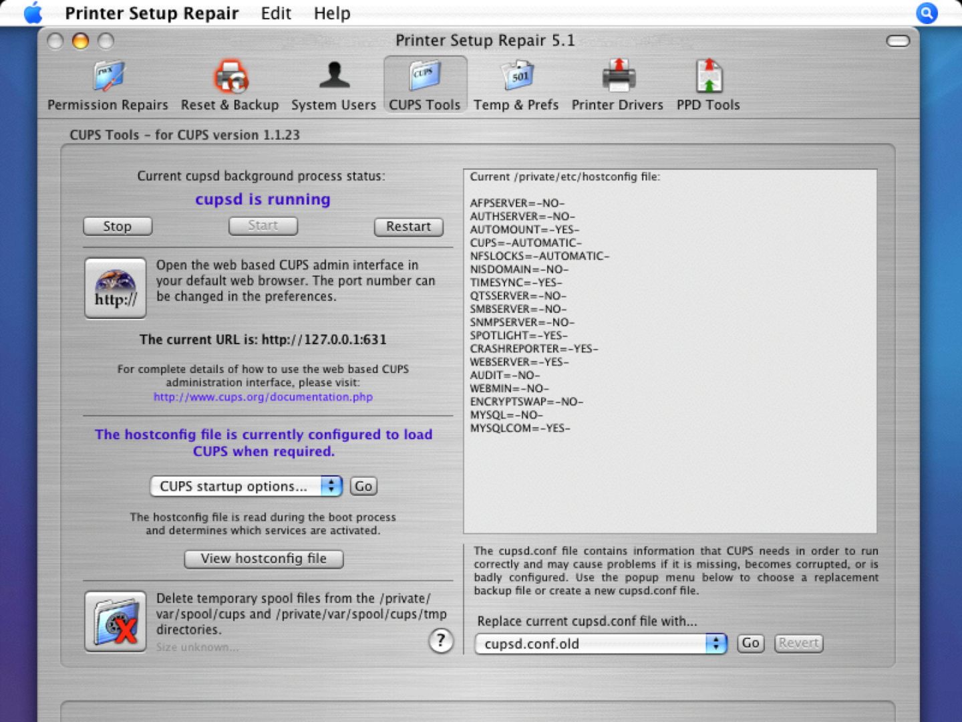Click the delete spool files folder icon
This screenshot has width=962, height=722.
point(116,622)
